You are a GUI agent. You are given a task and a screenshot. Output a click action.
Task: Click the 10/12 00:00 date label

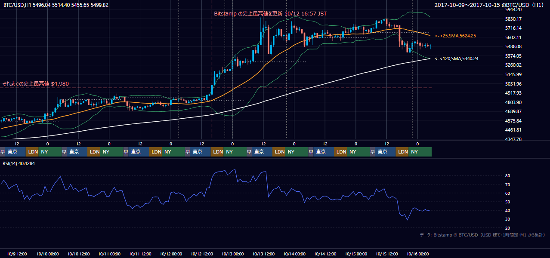coord(171,254)
